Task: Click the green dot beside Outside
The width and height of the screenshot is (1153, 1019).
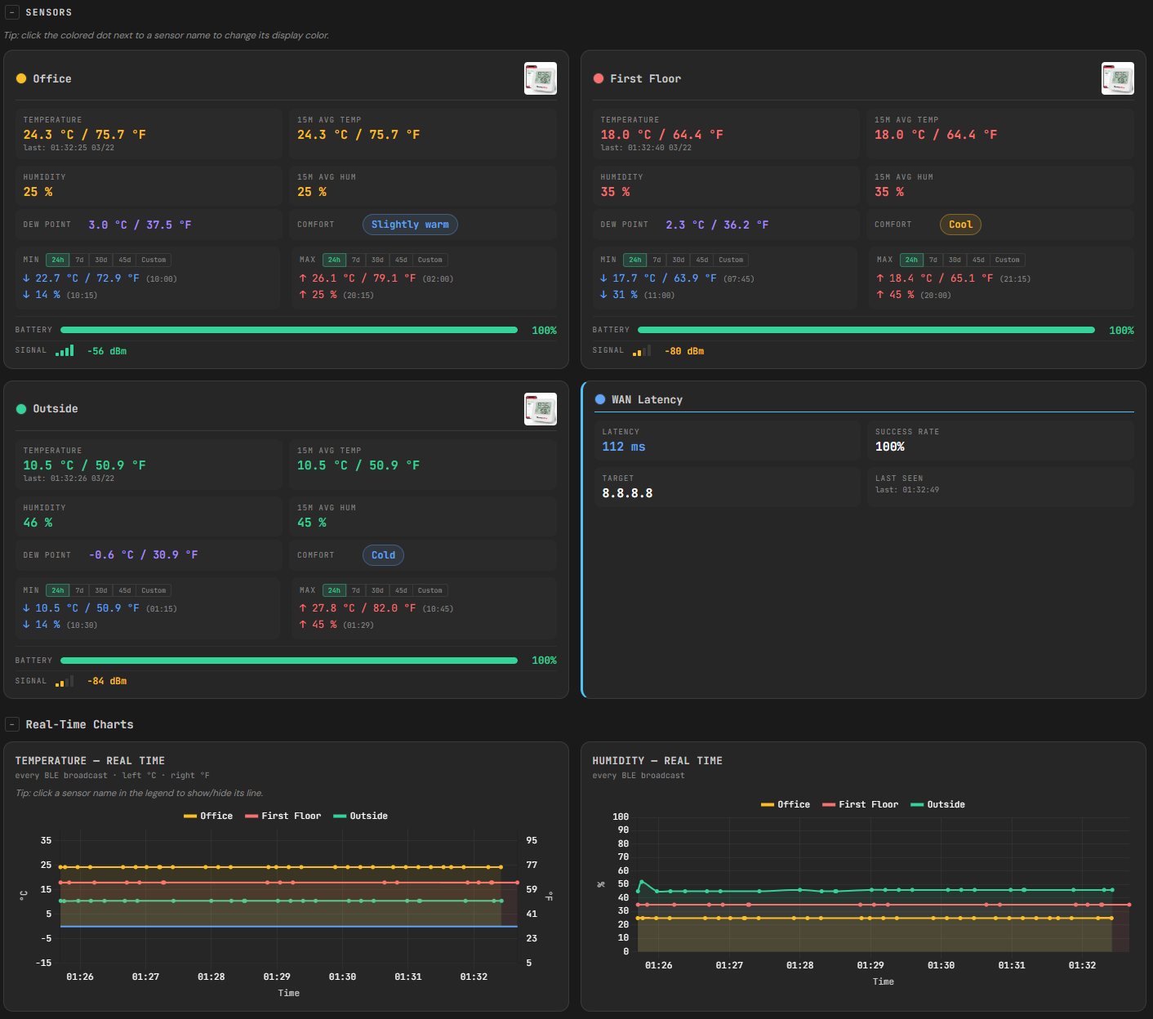Action: [x=21, y=409]
